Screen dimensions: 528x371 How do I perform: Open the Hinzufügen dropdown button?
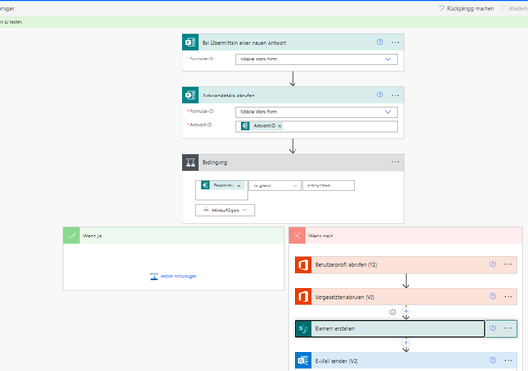click(x=225, y=211)
